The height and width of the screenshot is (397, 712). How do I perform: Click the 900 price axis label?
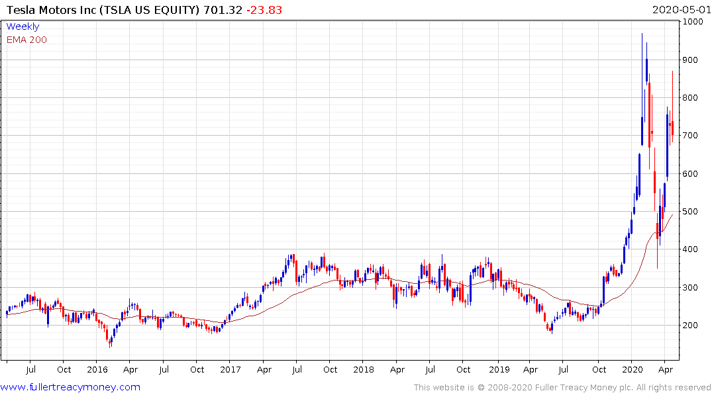point(690,60)
